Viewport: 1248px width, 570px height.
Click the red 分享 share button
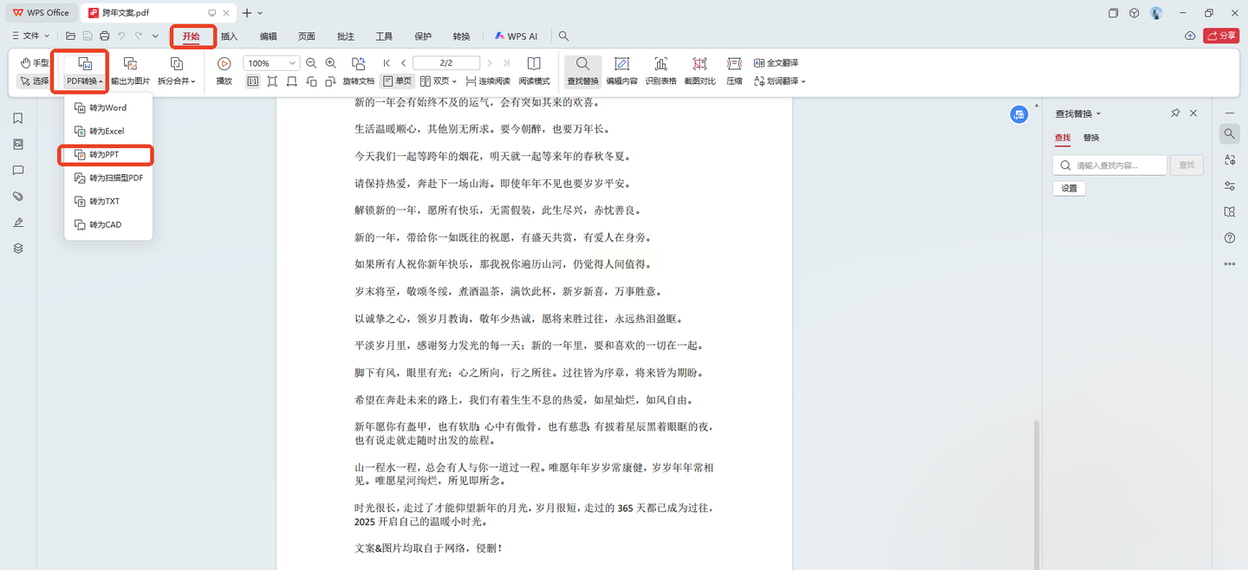(x=1221, y=36)
